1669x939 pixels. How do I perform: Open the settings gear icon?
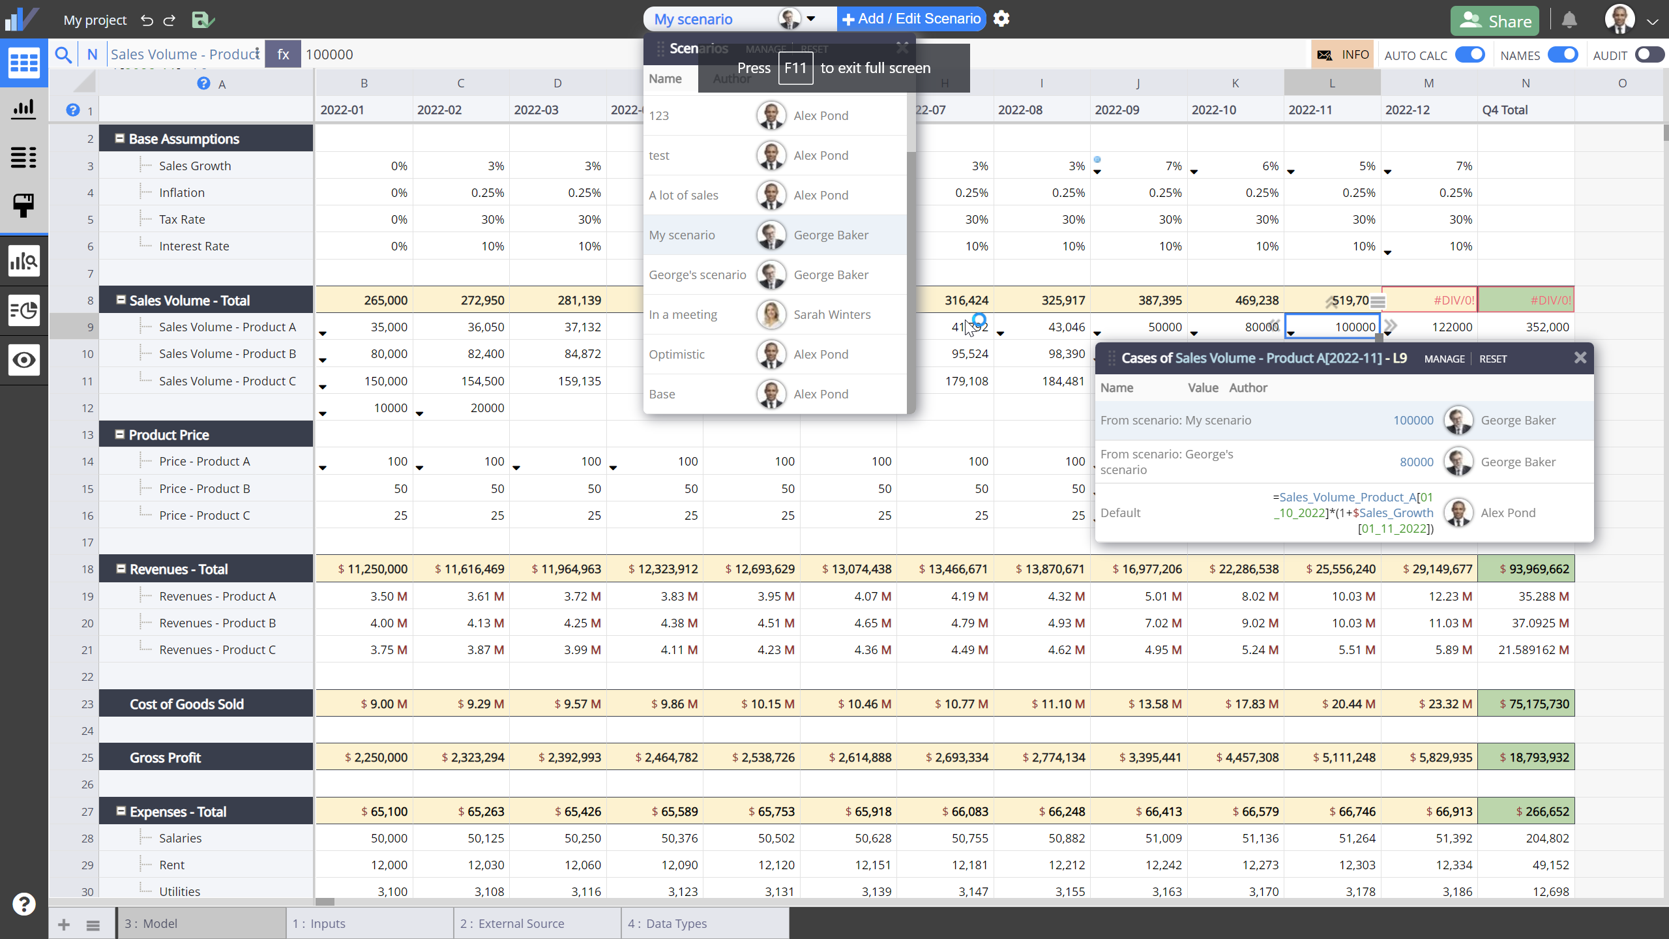1001,19
